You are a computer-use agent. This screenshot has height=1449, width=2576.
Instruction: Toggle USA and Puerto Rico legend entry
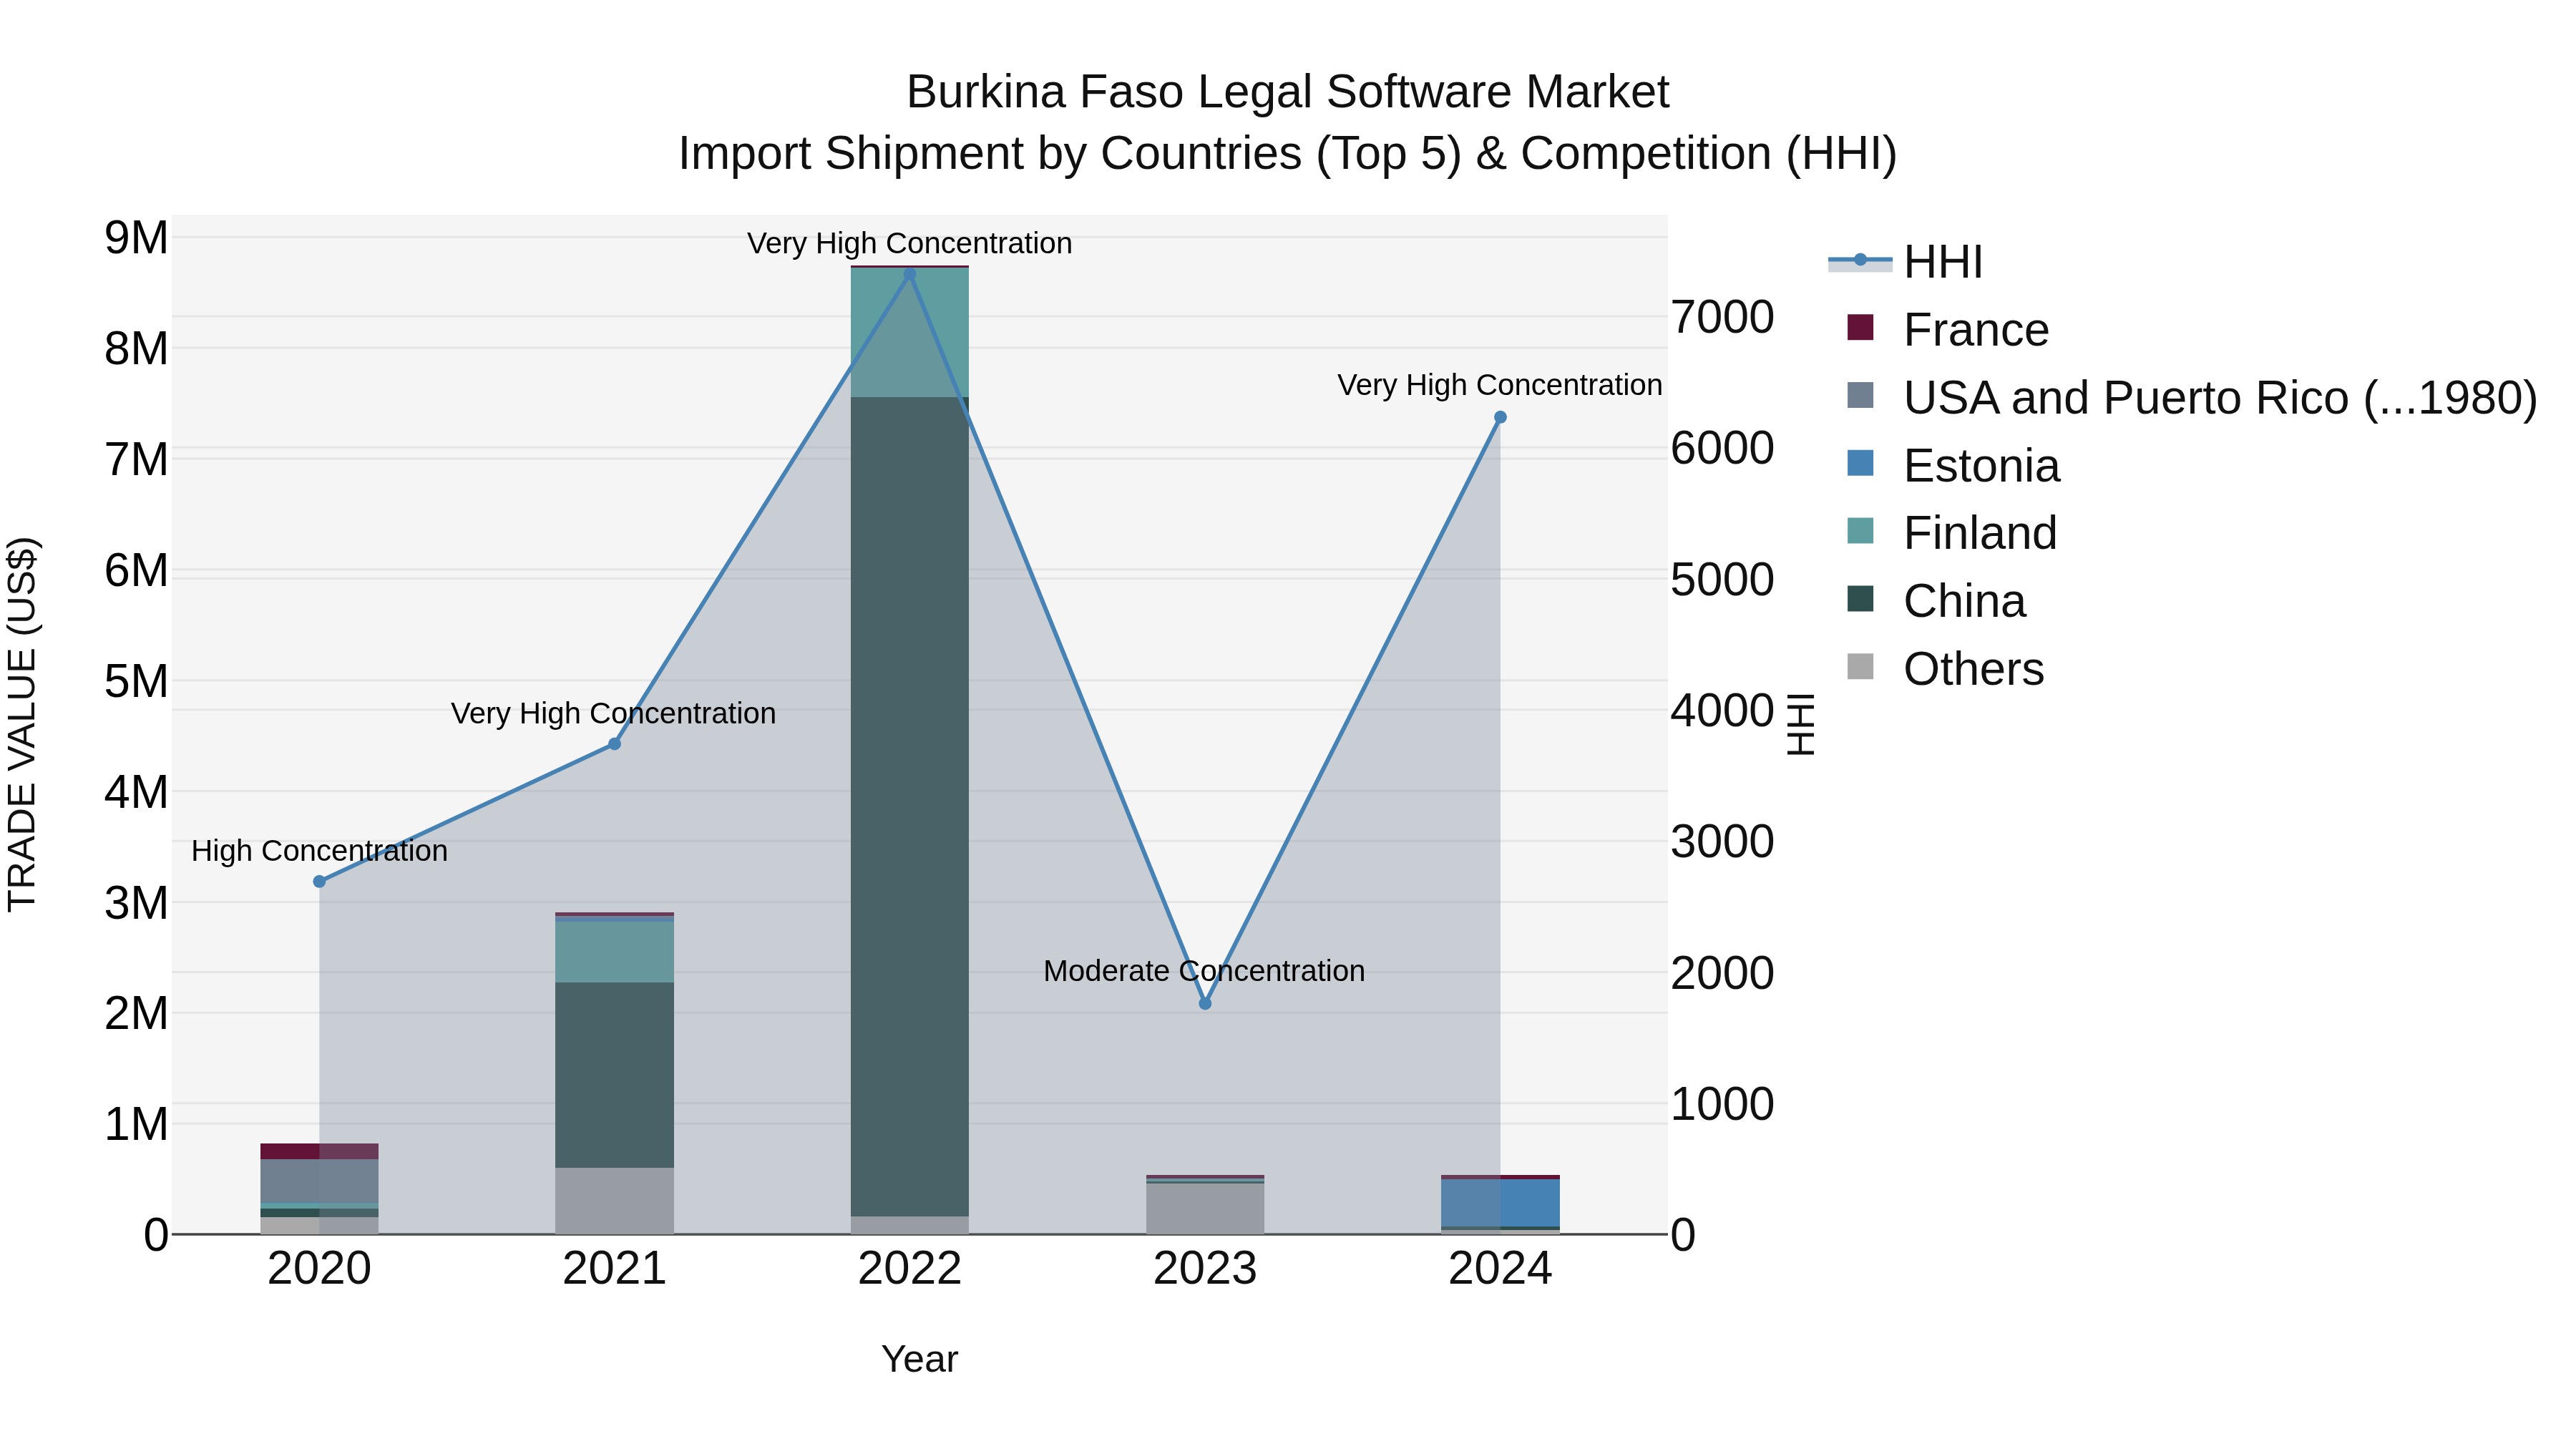point(2191,398)
